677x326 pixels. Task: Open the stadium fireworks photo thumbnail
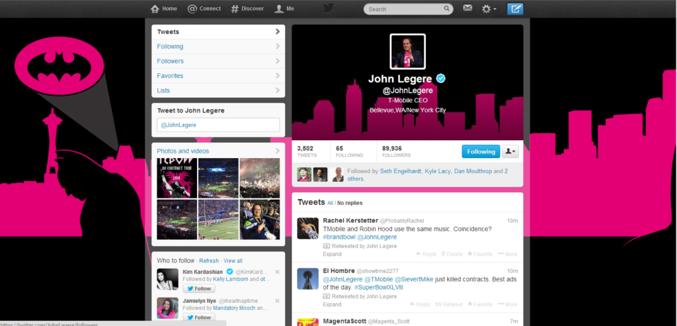259,178
